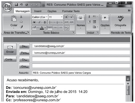Click the Decrease Indent icon
Viewport: 135px width, 103px height.
pyautogui.click(x=66, y=22)
